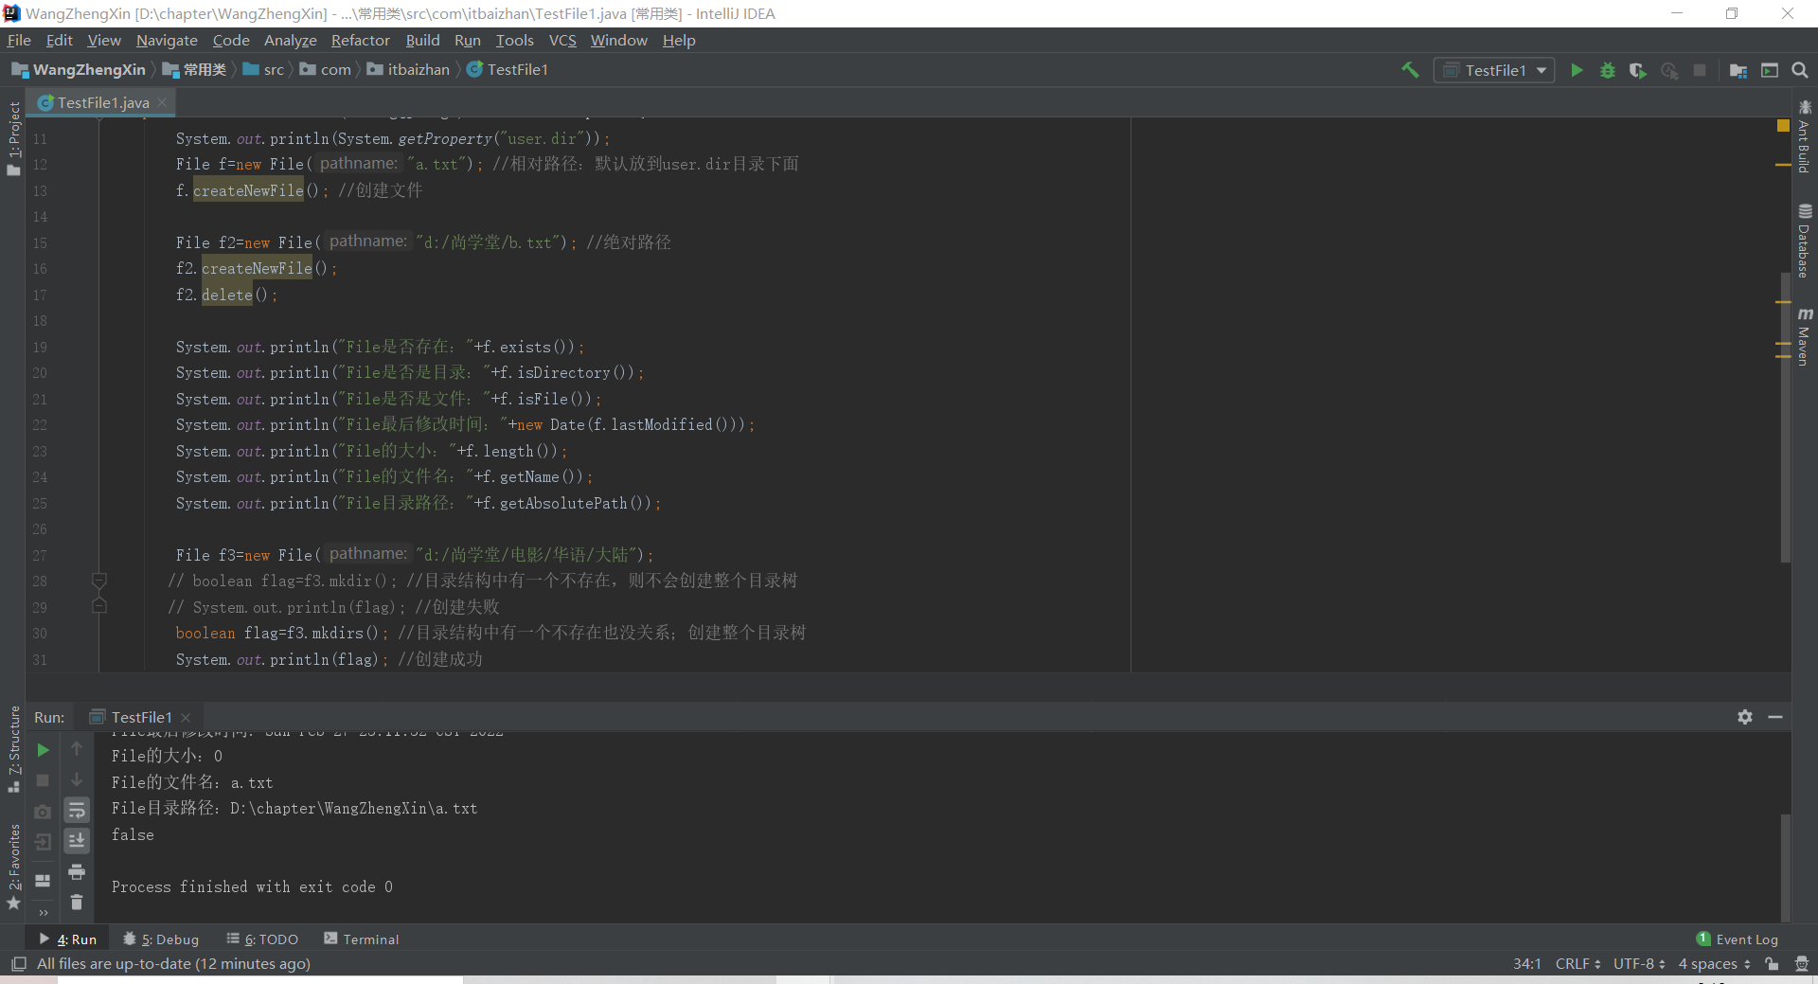Click the Restore Layout icon in Run panel
The image size is (1818, 984).
click(43, 880)
